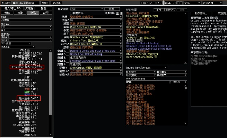This screenshot has height=138, width=227.
Task: Enable flask 1 Dolomite Divine Life Flask checkbox
Action: 68,51
